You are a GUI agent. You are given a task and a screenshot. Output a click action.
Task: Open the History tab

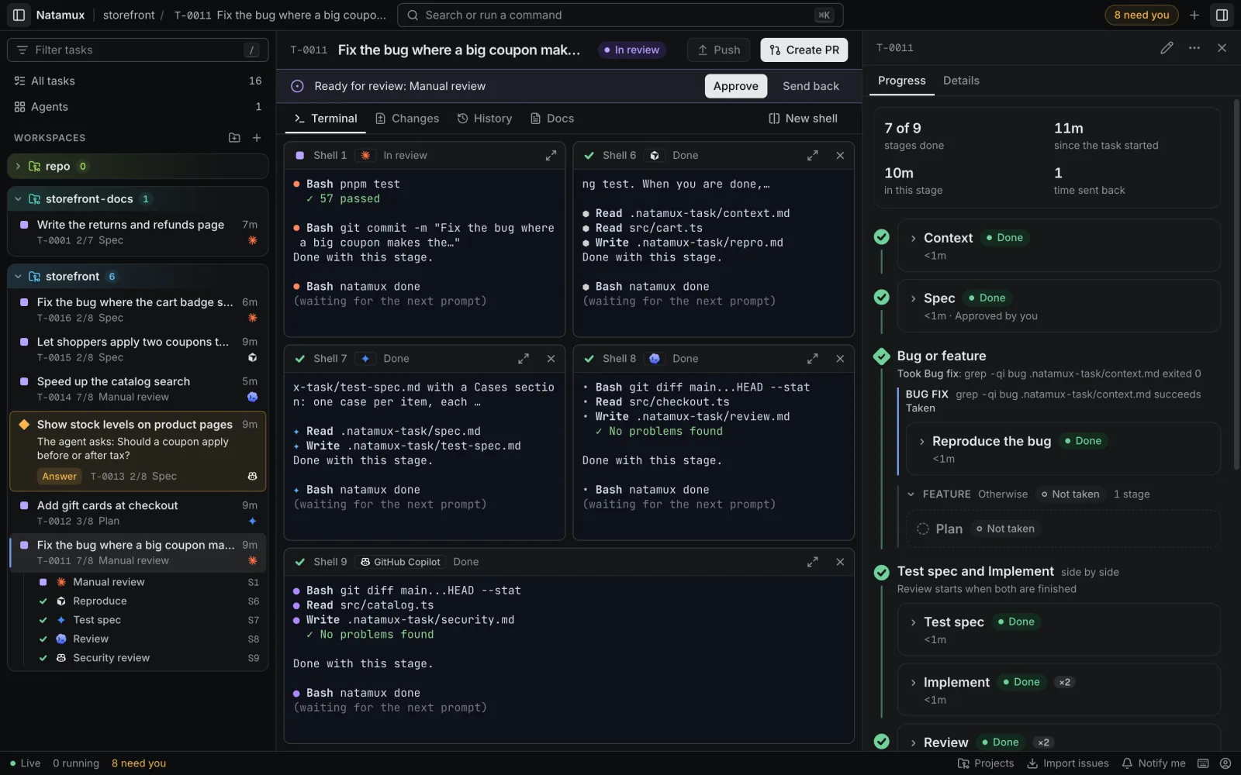click(x=485, y=119)
